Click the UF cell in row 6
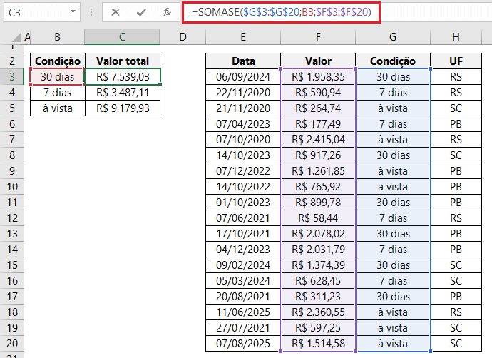This screenshot has width=492, height=358. [x=456, y=123]
